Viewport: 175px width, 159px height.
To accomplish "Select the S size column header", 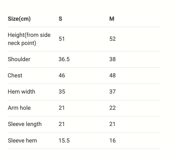I will click(60, 19).
